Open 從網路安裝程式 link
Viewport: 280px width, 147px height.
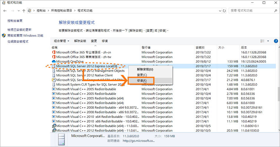[18, 41]
